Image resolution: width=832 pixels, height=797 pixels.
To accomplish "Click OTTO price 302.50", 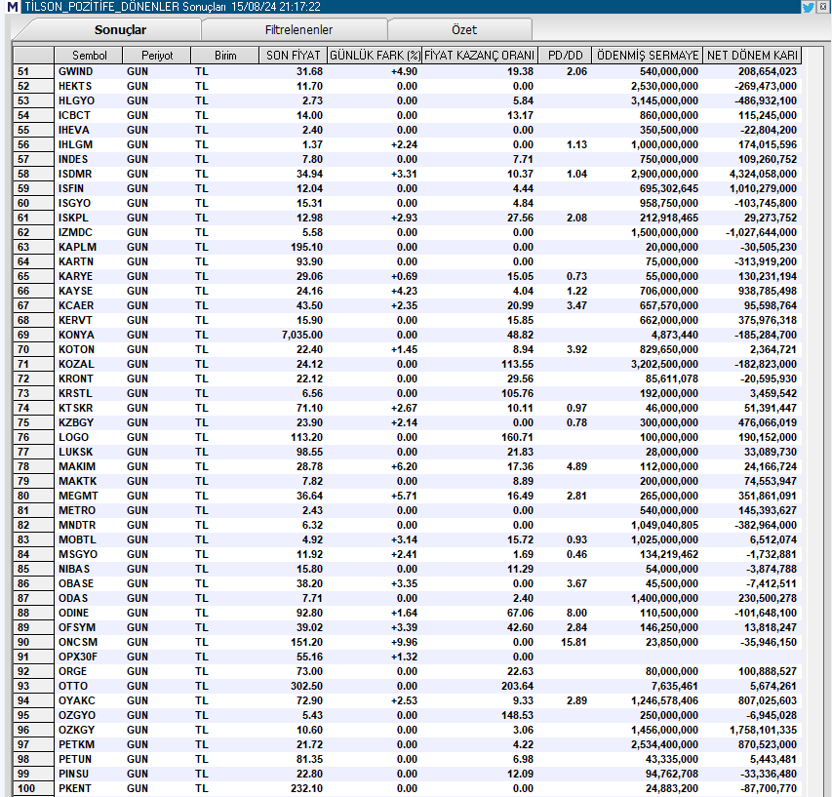I will tap(306, 686).
